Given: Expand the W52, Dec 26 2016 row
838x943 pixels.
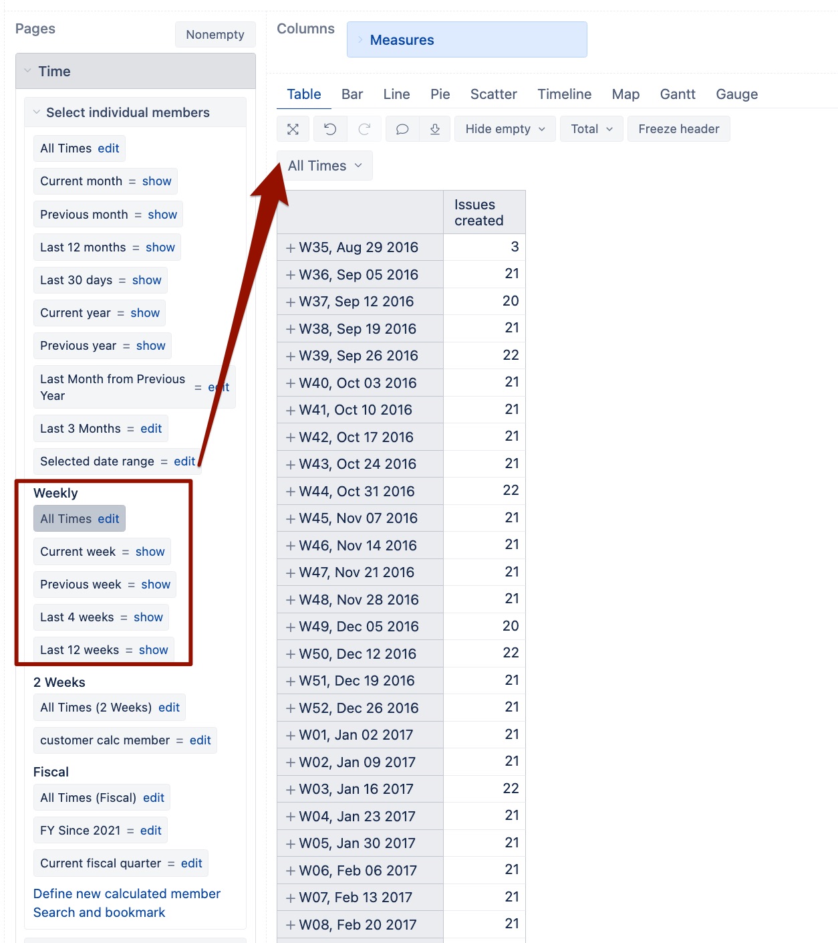Looking at the screenshot, I should click(x=291, y=708).
